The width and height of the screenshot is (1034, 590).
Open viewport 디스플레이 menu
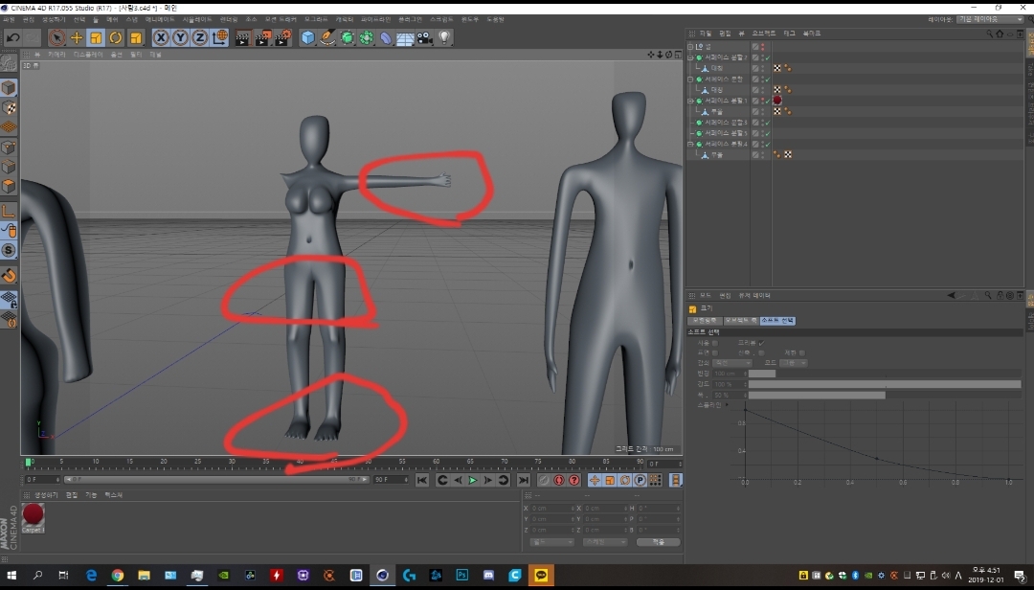click(x=88, y=55)
